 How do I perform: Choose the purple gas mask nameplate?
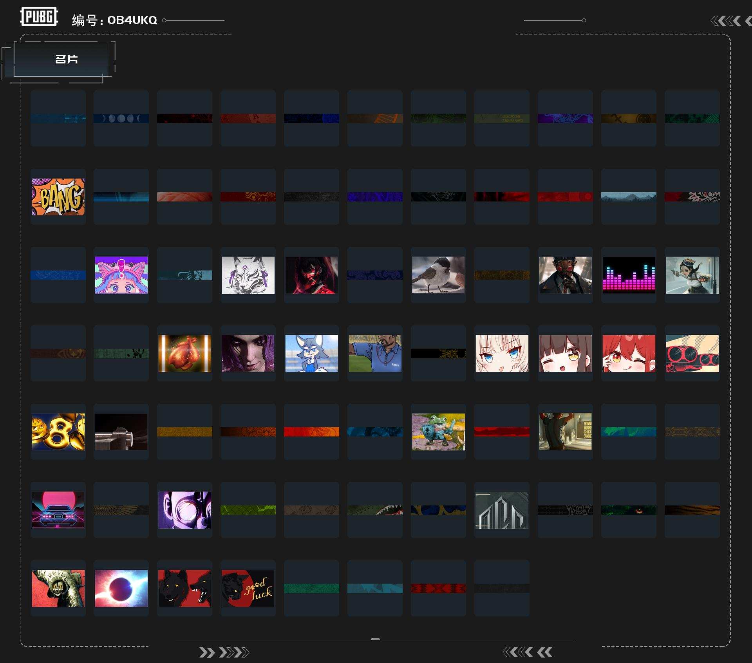[184, 510]
